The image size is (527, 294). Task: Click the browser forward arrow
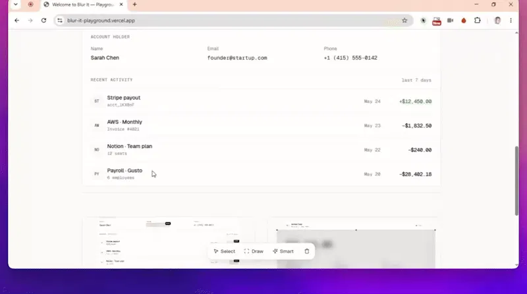click(x=30, y=20)
